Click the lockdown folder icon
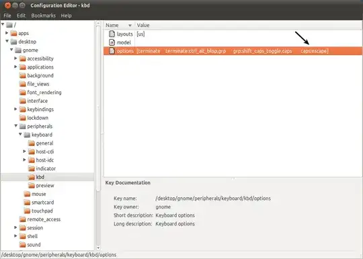Screen dimensions: 363x259 (x=22, y=118)
